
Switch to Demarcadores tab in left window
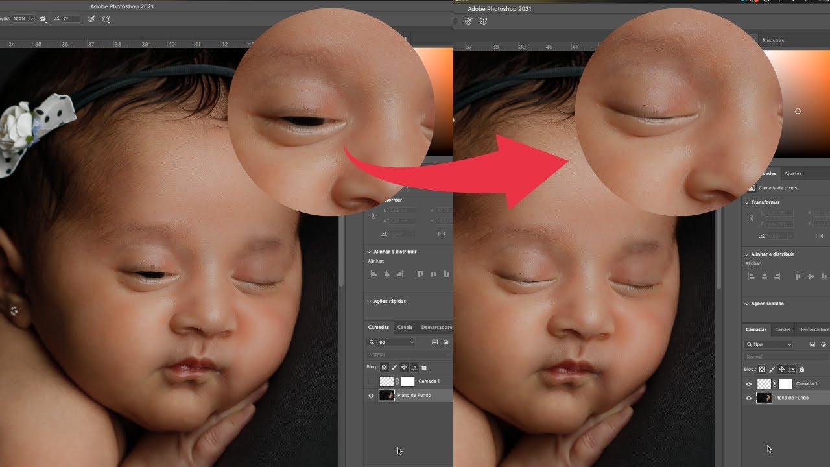(x=436, y=328)
